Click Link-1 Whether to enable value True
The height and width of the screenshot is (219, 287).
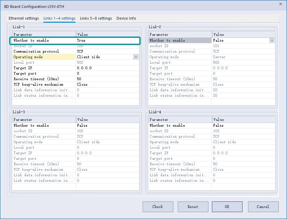pos(107,40)
